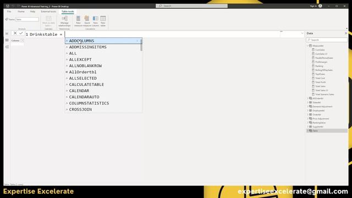Expand the Datetbl table node

[x=308, y=102]
